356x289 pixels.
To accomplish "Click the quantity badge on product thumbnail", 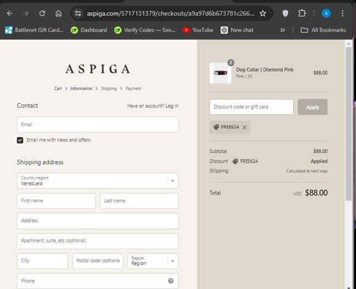I will pos(231,63).
